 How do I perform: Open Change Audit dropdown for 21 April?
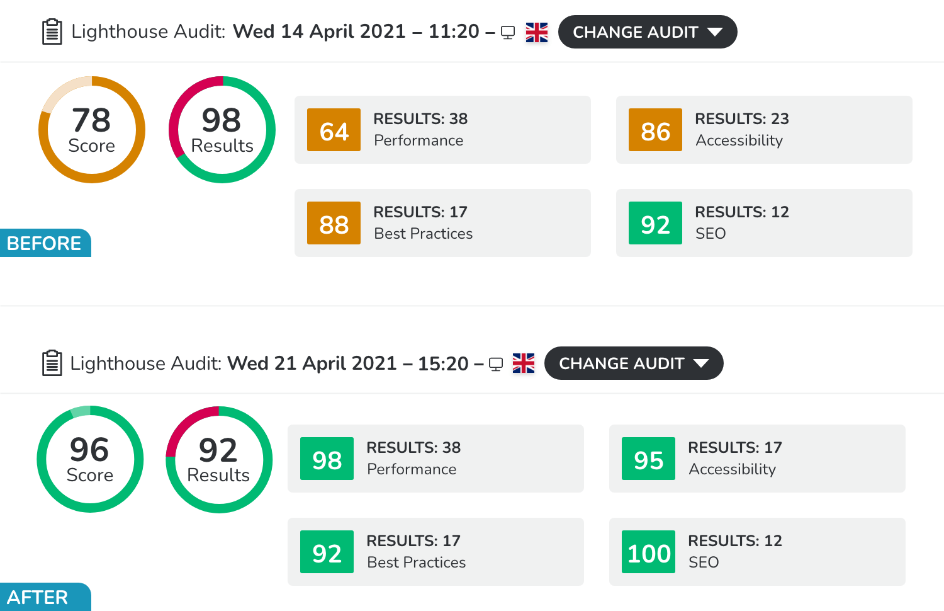click(634, 363)
